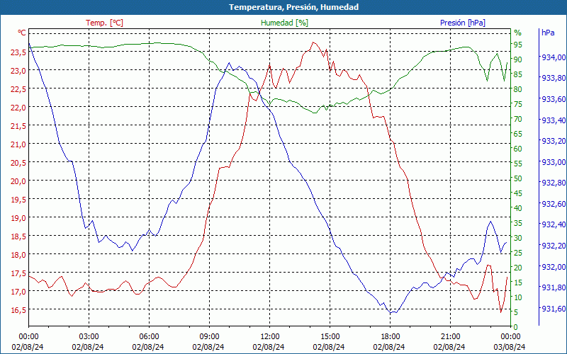Screen dimensions: 567x354
Task: Click temperature axis value 19,5
Action: pos(18,200)
